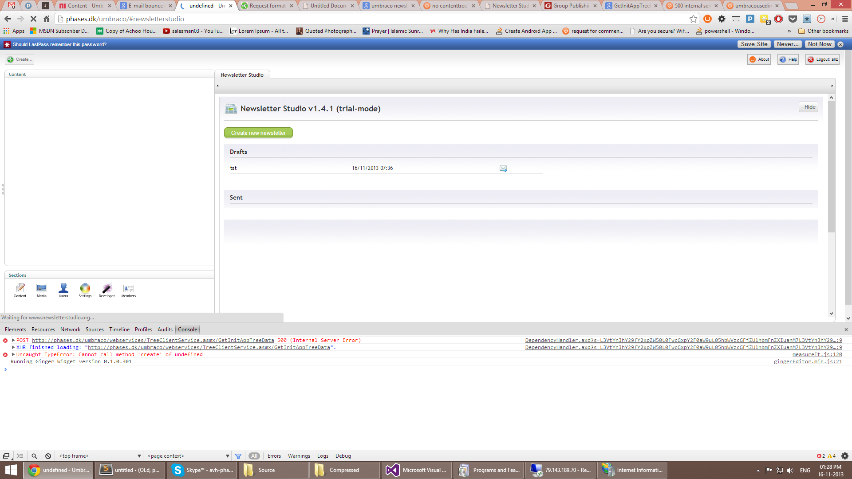Expand the POST 500 error entry
Screen dimensions: 852x479
coord(13,340)
